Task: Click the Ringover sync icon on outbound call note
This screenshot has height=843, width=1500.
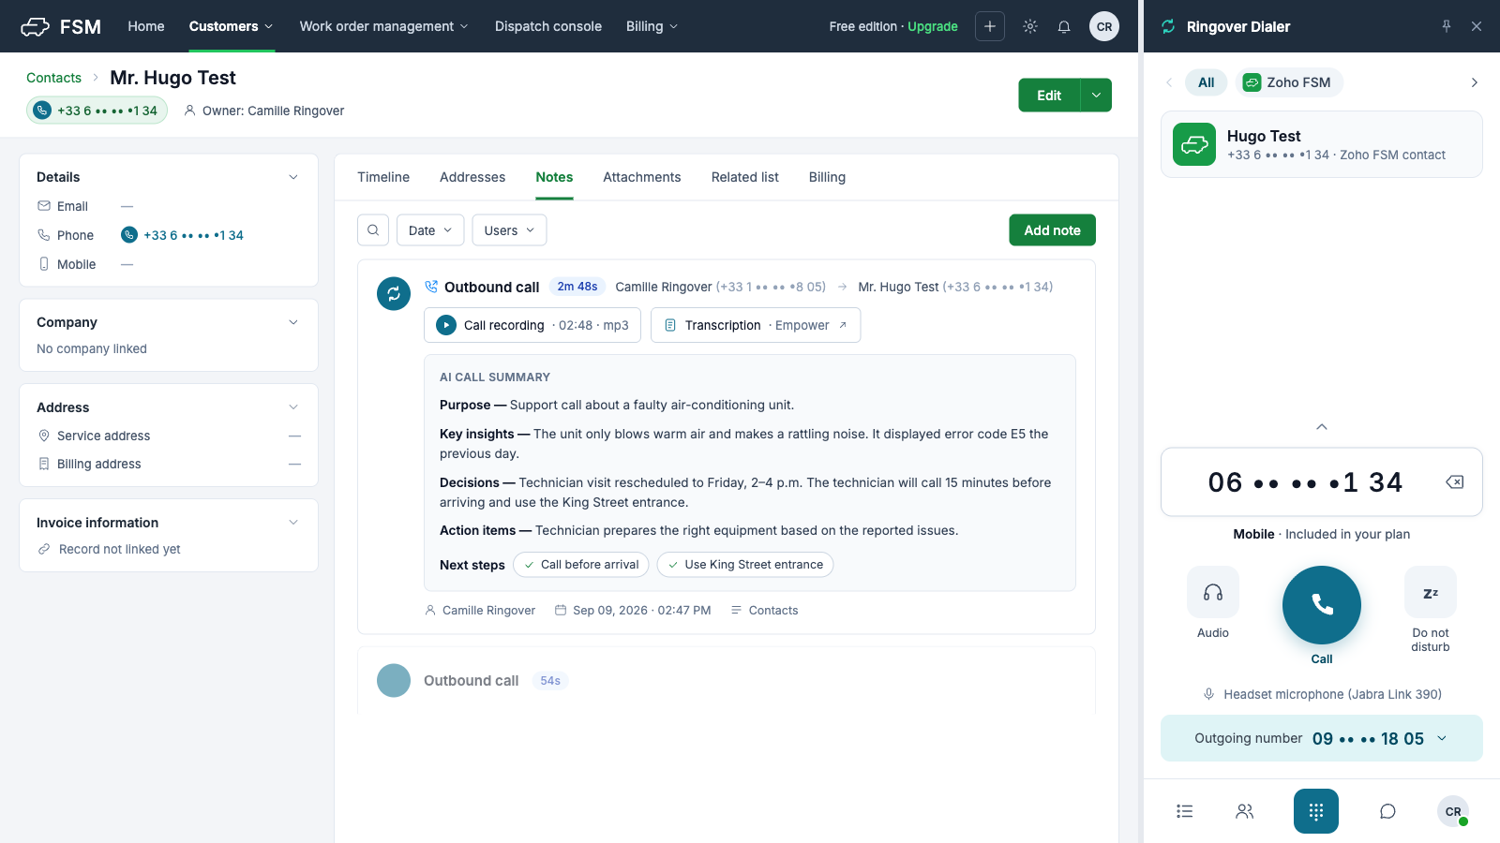Action: coord(394,293)
